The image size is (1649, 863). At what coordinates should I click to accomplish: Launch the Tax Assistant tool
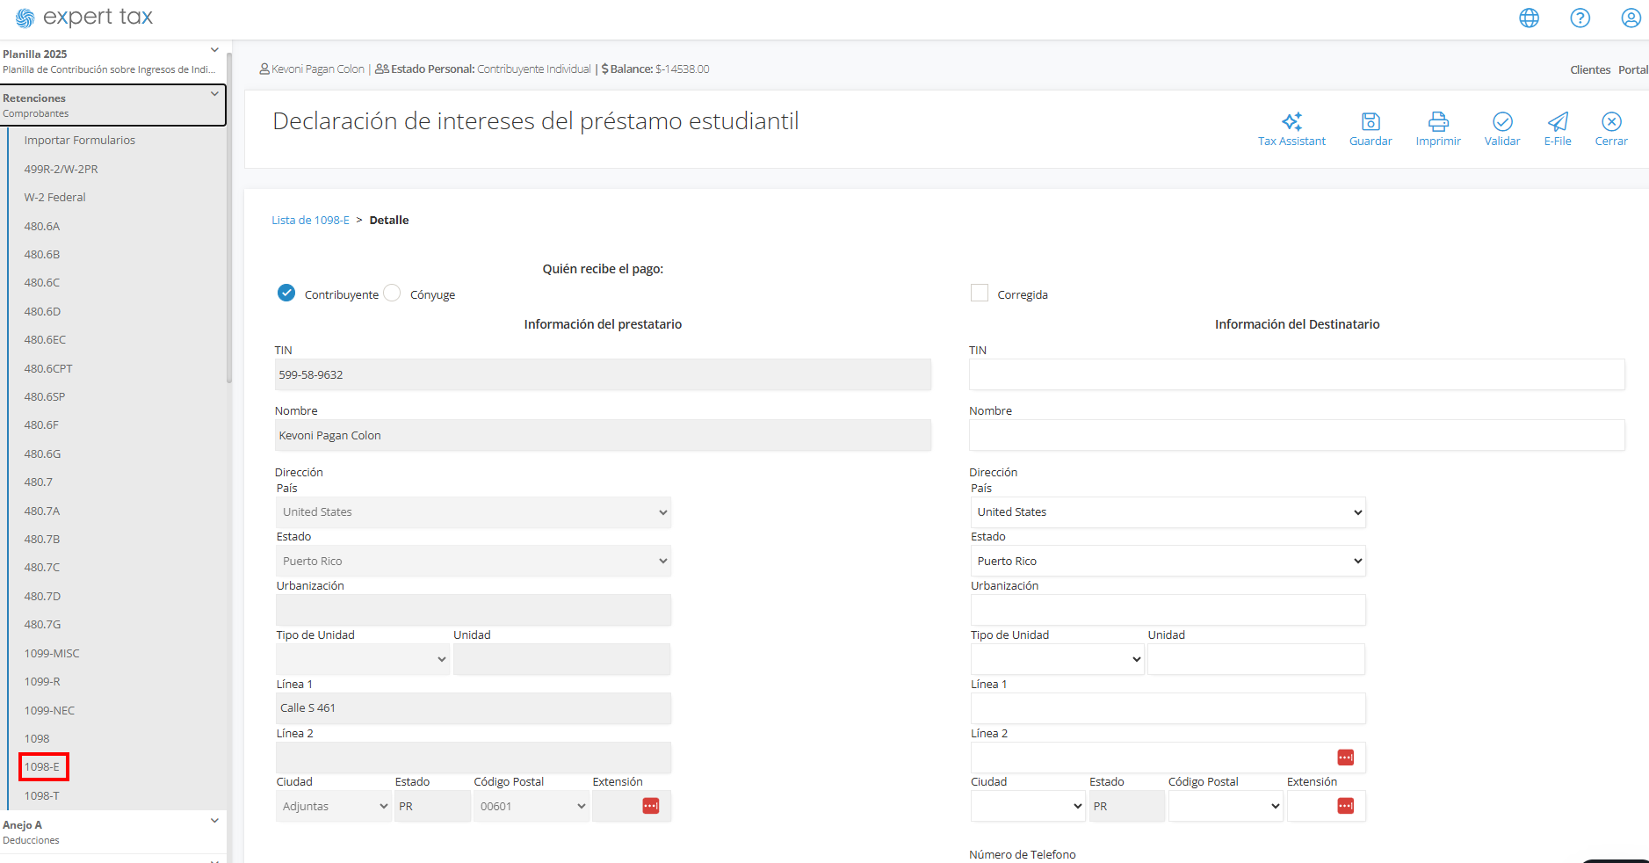pos(1291,129)
